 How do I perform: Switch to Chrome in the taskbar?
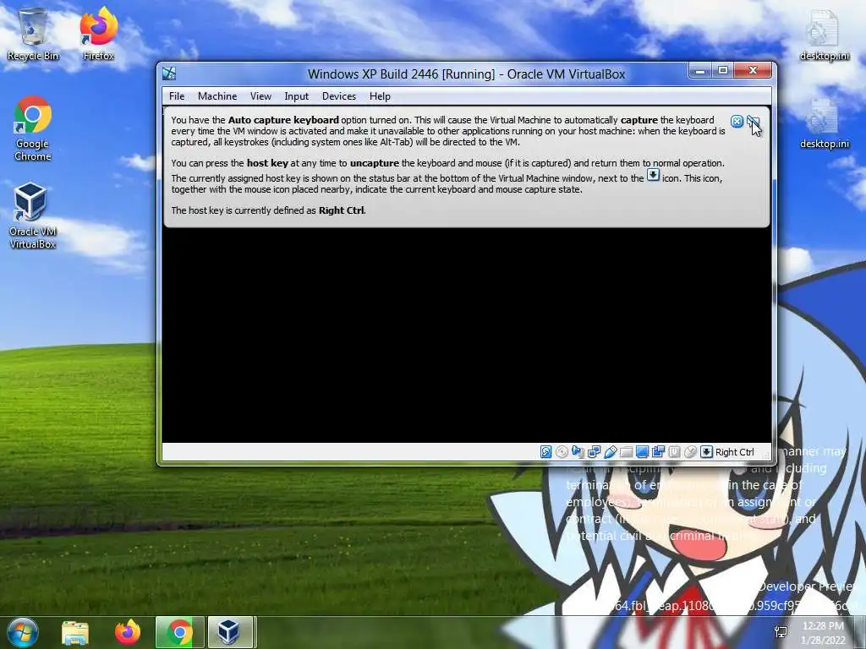coord(179,632)
